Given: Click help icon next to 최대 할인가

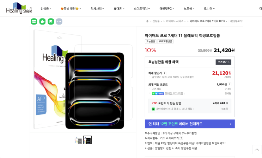Looking at the screenshot, I should click(x=164, y=73).
